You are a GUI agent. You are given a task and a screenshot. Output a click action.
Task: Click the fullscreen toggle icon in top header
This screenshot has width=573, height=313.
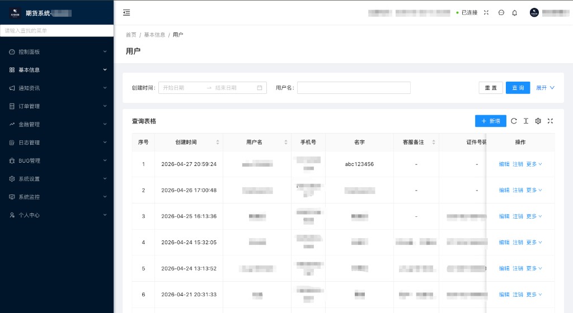[486, 12]
